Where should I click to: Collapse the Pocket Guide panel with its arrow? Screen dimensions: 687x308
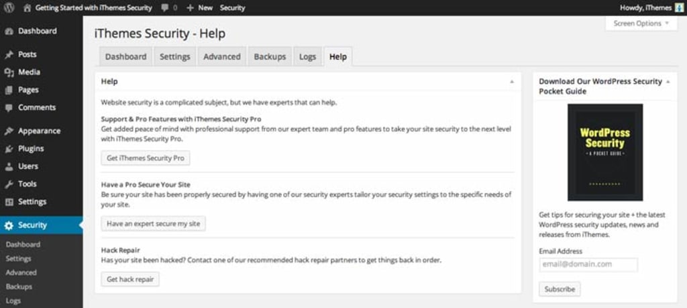[668, 81]
